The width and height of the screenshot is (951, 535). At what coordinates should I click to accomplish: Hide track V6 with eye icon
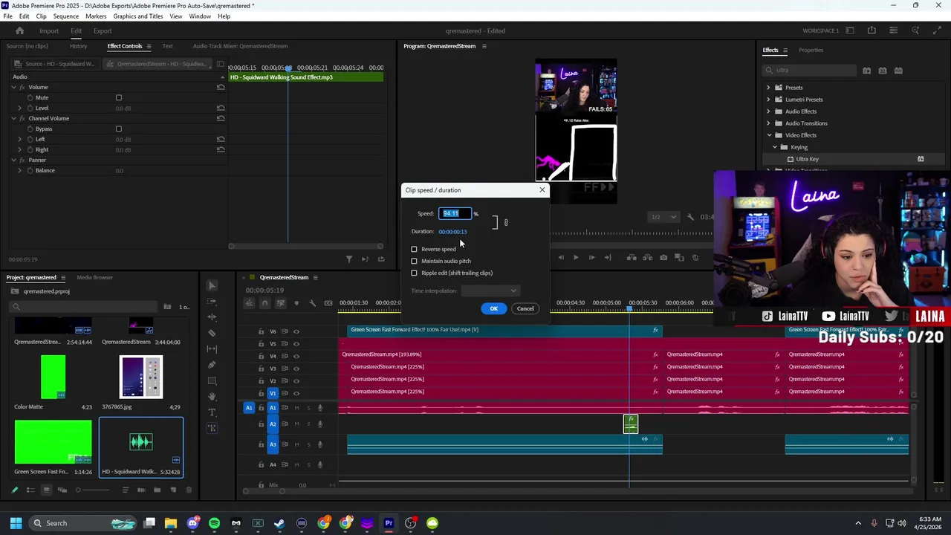[296, 331]
